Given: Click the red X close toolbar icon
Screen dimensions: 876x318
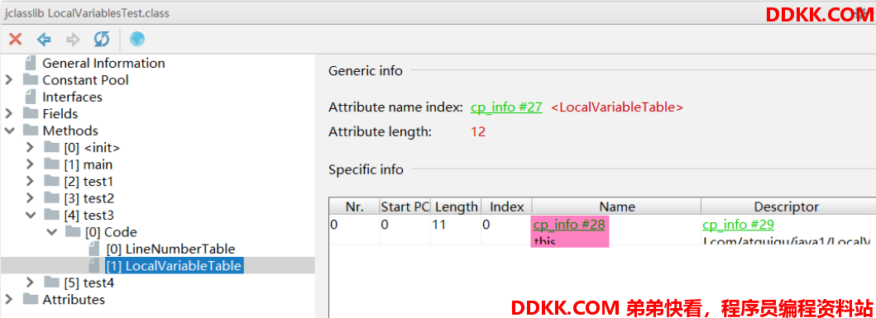Looking at the screenshot, I should click(x=16, y=39).
